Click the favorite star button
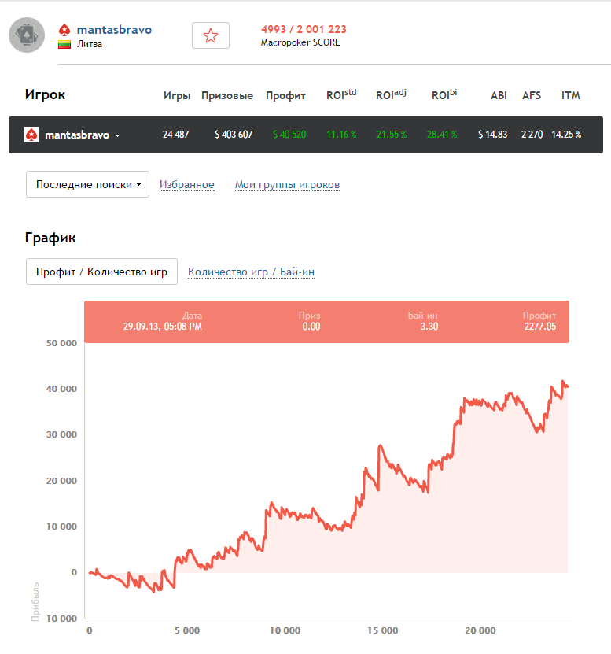Image resolution: width=611 pixels, height=654 pixels. coord(210,35)
